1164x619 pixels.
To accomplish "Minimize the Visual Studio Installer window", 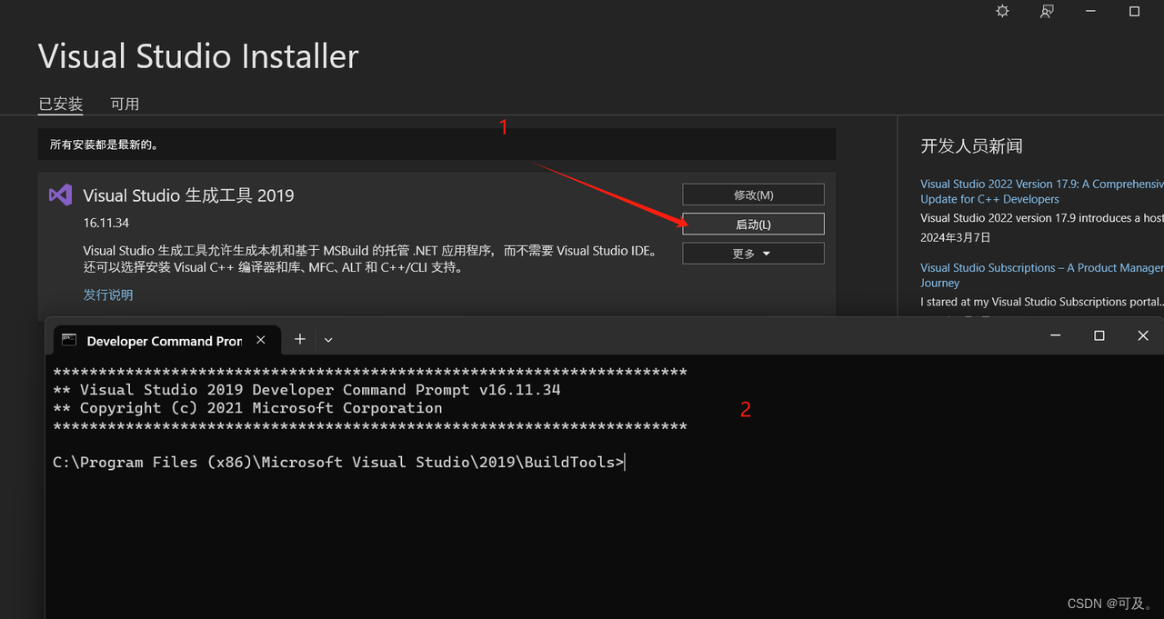I will click(x=1090, y=11).
